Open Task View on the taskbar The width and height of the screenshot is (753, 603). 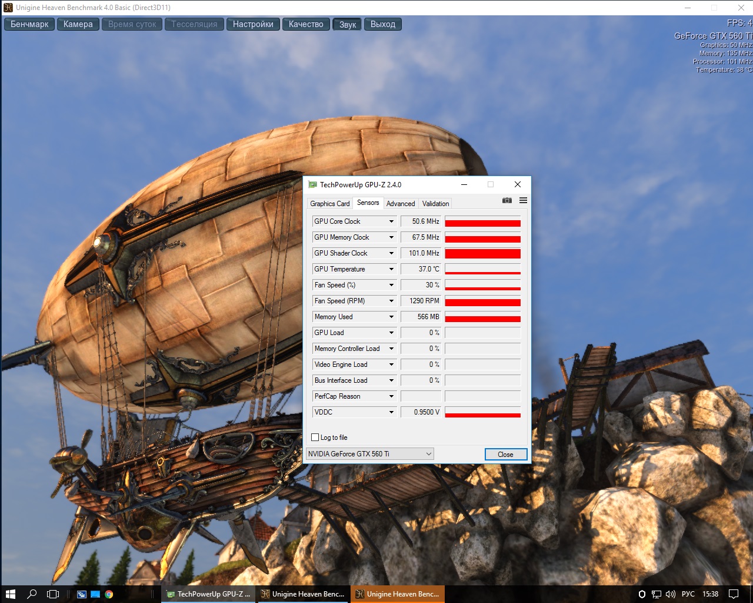click(53, 594)
